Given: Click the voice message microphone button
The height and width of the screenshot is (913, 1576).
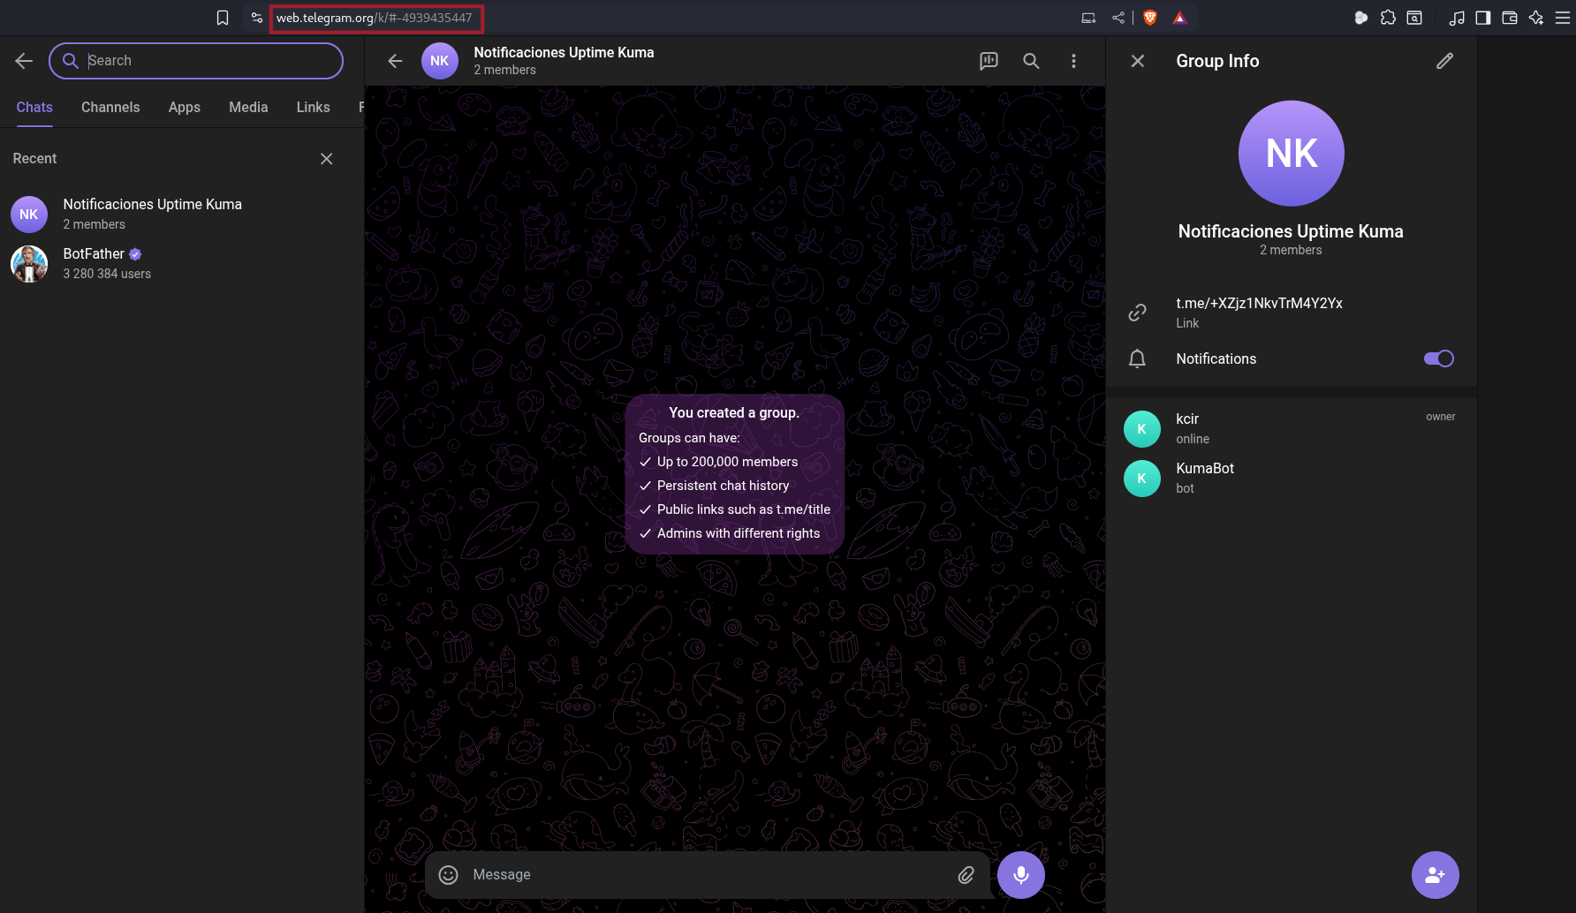Looking at the screenshot, I should (x=1020, y=874).
